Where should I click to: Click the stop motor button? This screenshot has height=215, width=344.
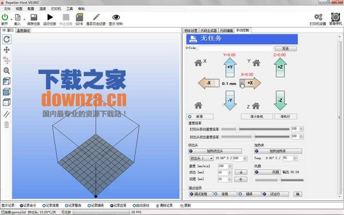[257, 116]
